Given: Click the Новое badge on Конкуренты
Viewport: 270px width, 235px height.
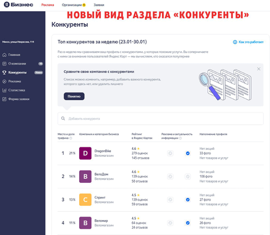Looking at the screenshot, I should pyautogui.click(x=39, y=72).
